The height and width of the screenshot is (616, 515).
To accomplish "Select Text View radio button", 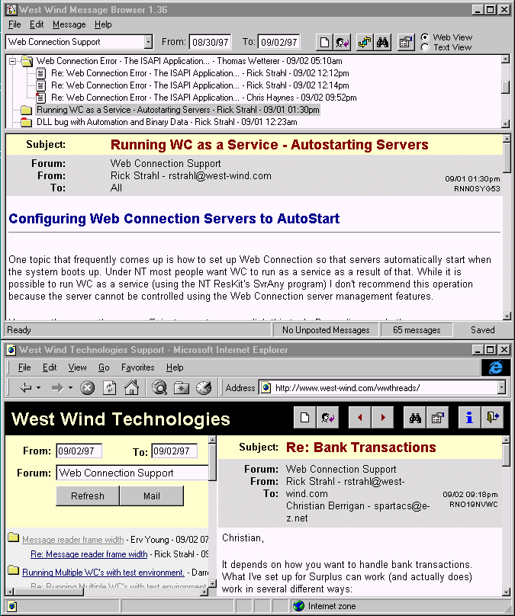I will 424,47.
